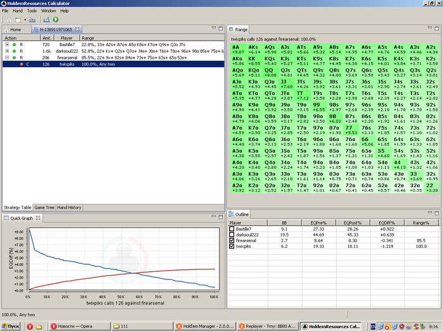
Task: Click the Outline panel icon
Action: click(x=231, y=214)
